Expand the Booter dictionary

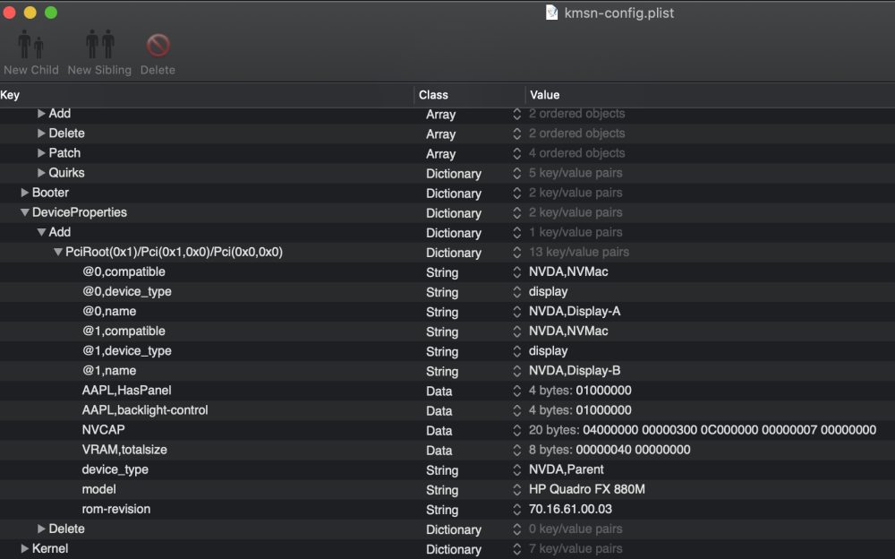24,193
